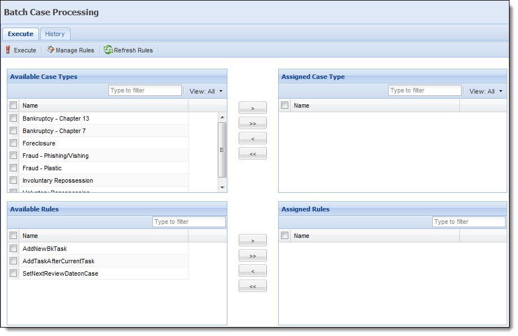Open the History tab
The height and width of the screenshot is (336, 518).
pyautogui.click(x=55, y=34)
